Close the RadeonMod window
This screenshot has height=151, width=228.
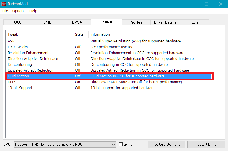coord(221,4)
